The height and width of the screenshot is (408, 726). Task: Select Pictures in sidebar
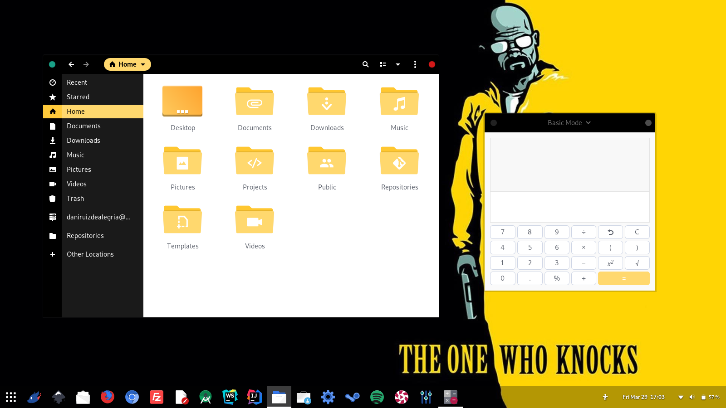click(x=93, y=170)
